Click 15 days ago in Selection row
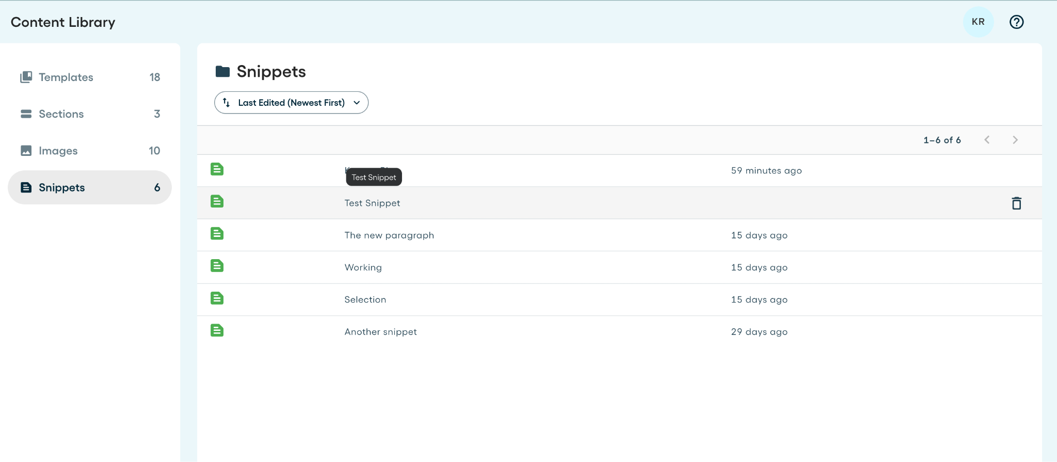The width and height of the screenshot is (1057, 462). pos(759,300)
